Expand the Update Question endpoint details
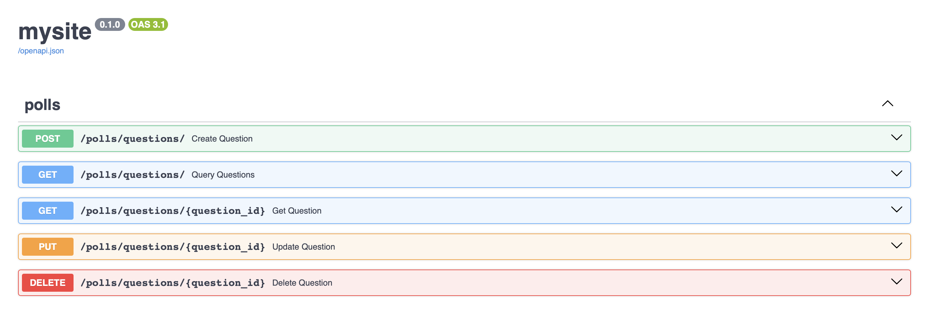The width and height of the screenshot is (929, 321). [897, 246]
